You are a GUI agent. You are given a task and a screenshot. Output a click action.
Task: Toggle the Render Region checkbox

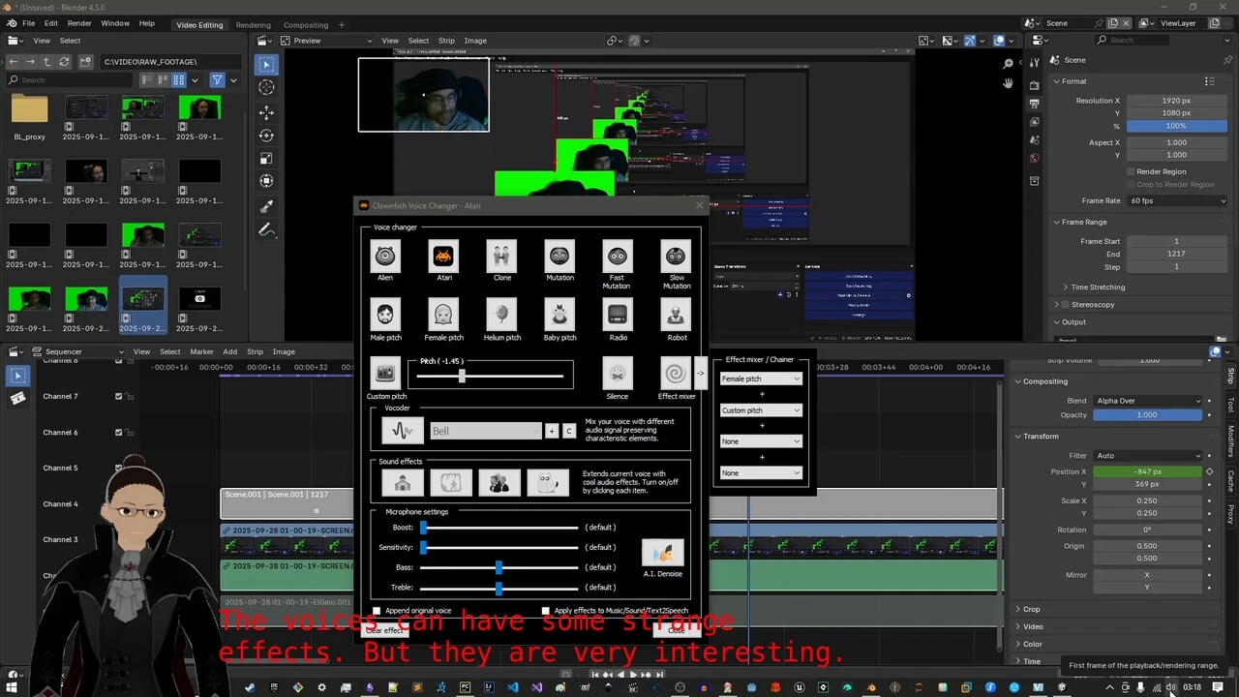tap(1131, 171)
